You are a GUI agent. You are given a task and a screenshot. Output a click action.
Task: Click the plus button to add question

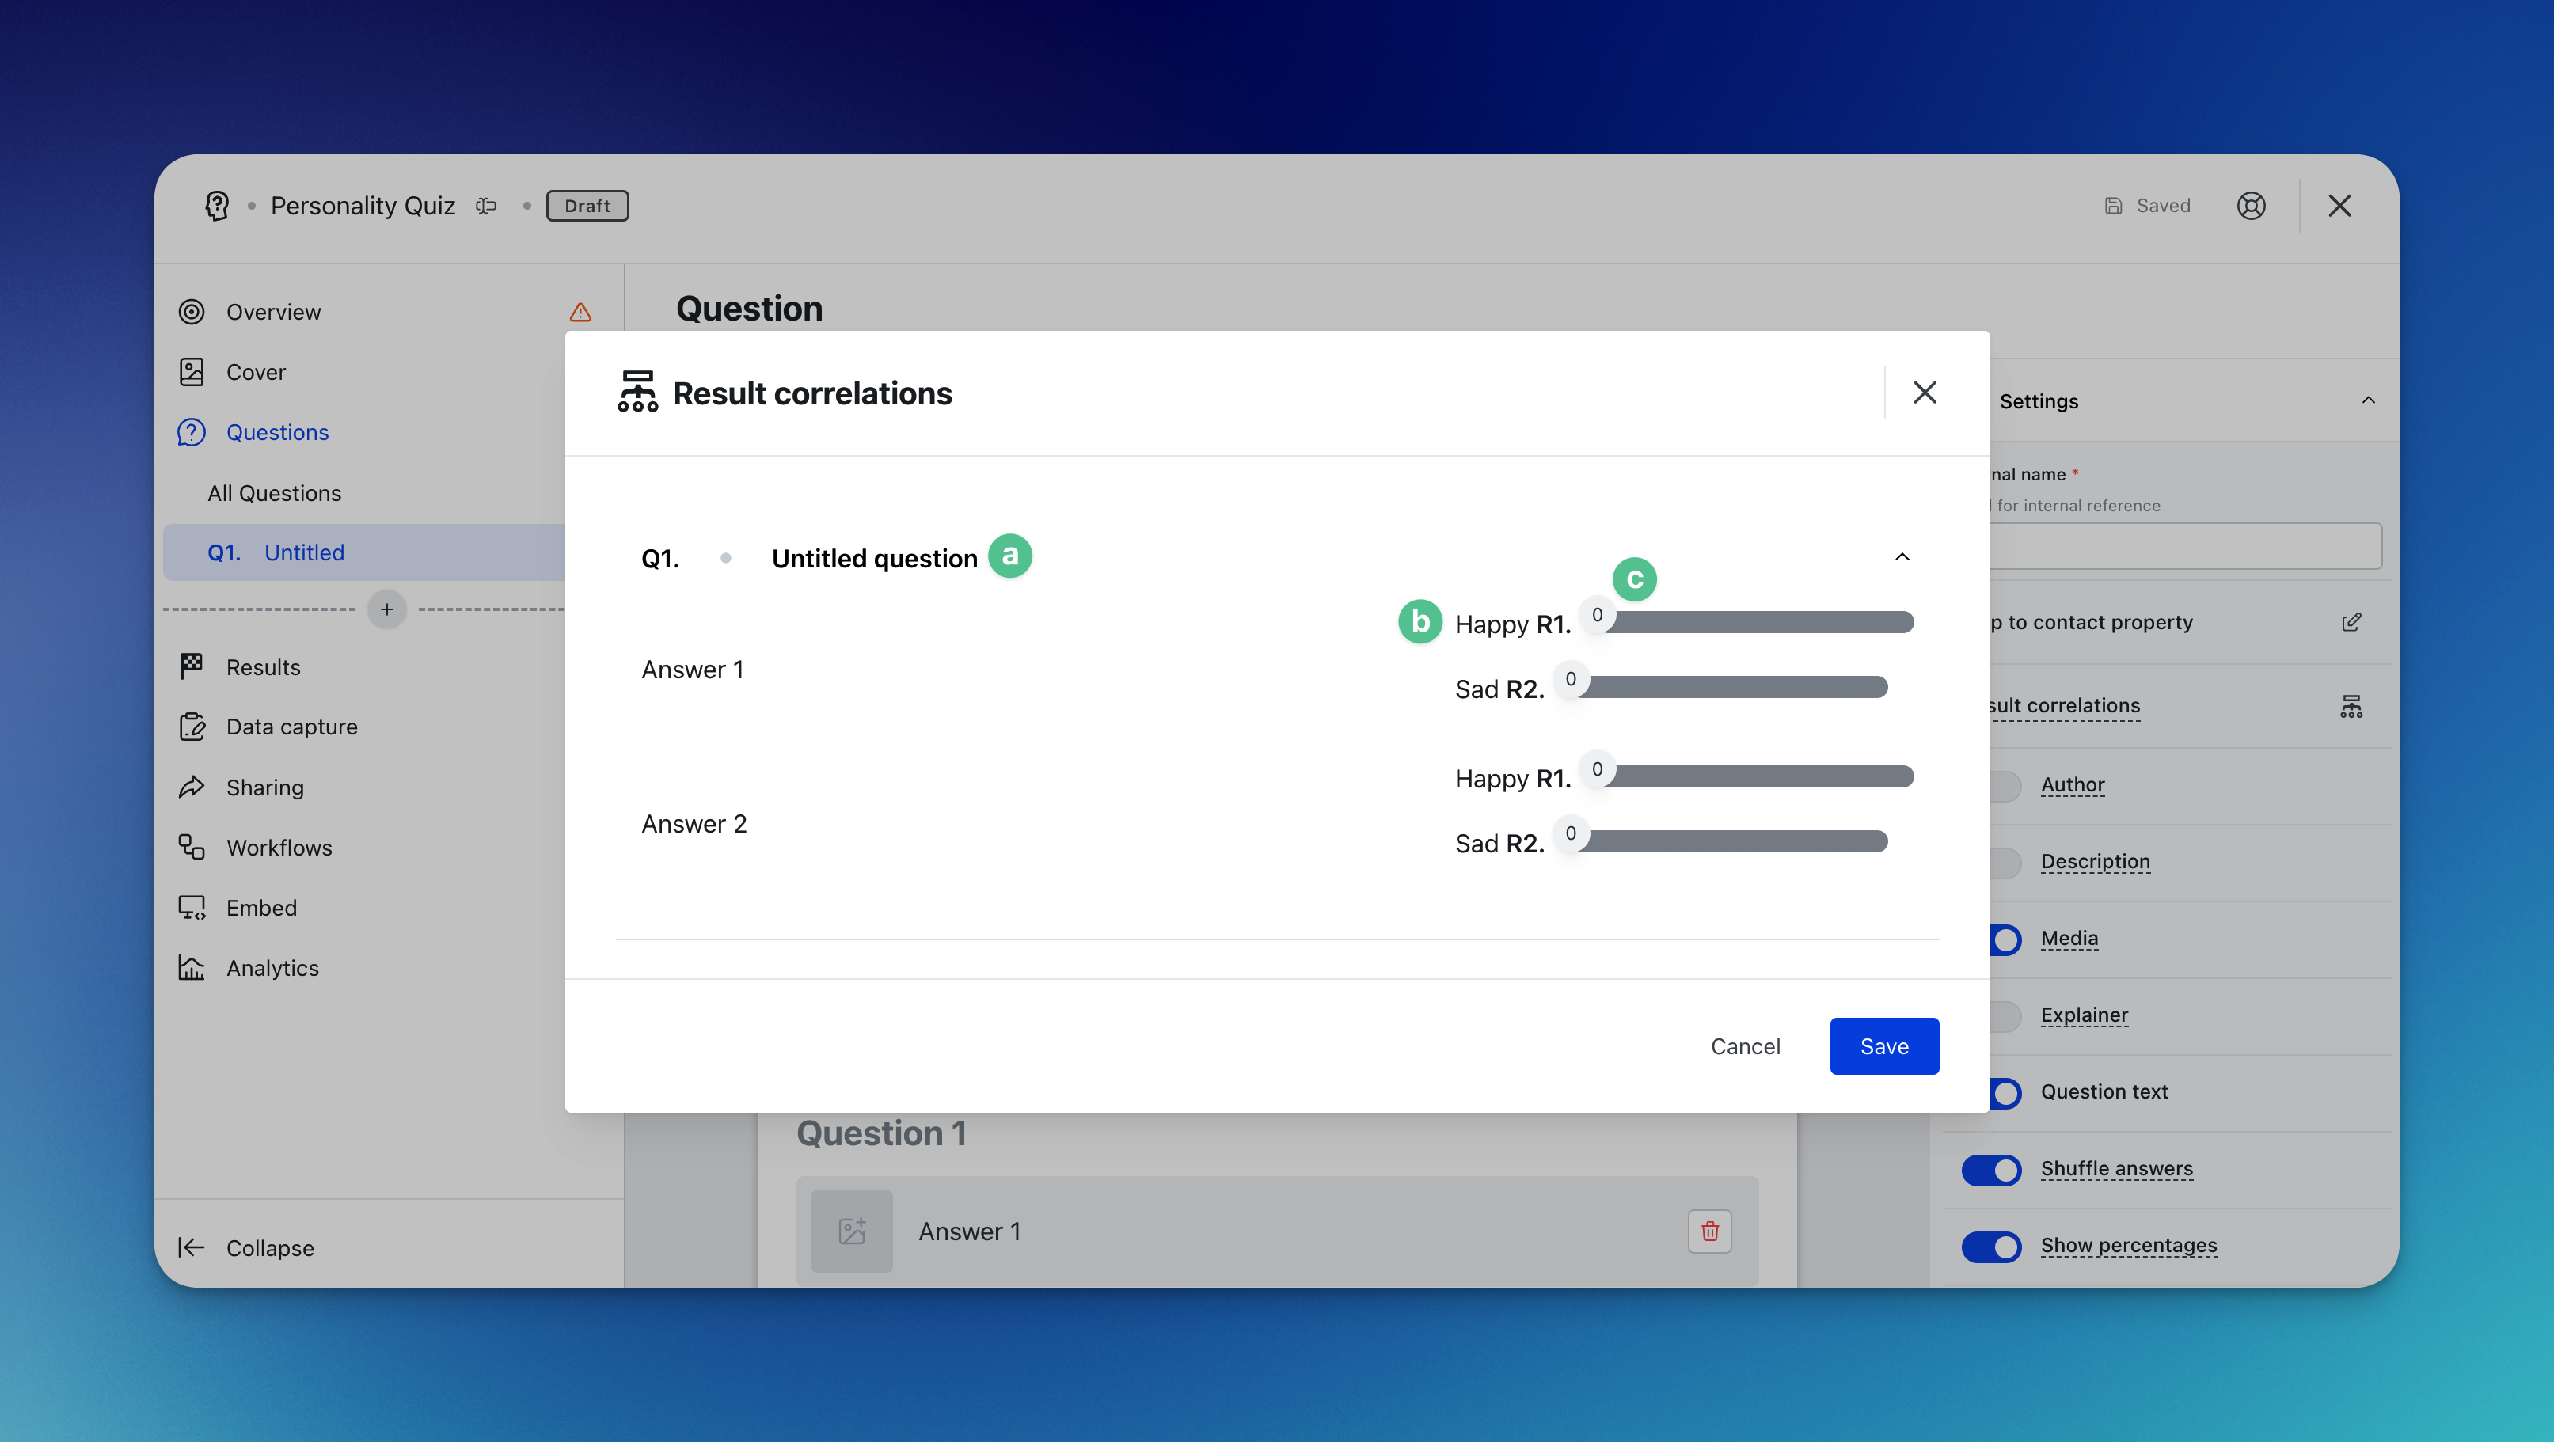coord(386,609)
